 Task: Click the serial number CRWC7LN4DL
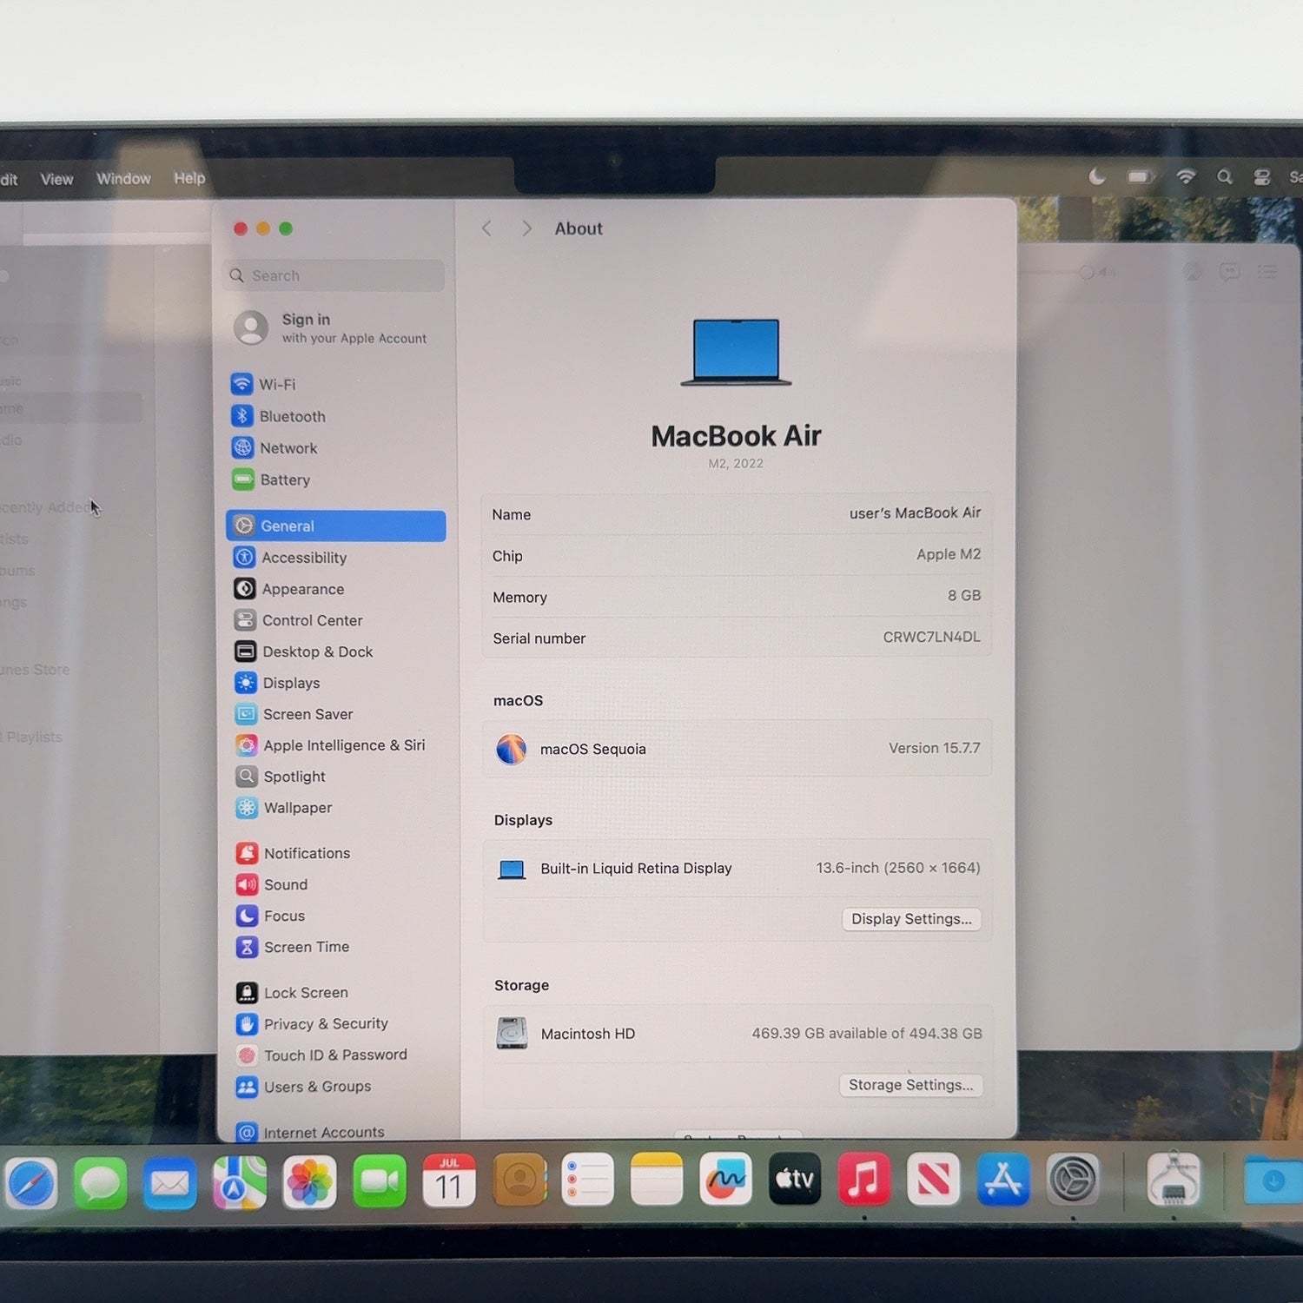pyautogui.click(x=931, y=637)
